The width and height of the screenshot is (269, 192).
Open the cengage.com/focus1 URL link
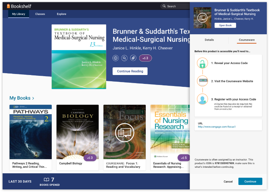217,127
